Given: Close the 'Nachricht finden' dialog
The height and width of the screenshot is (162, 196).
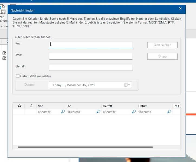Looking at the screenshot, I should pos(180,9).
